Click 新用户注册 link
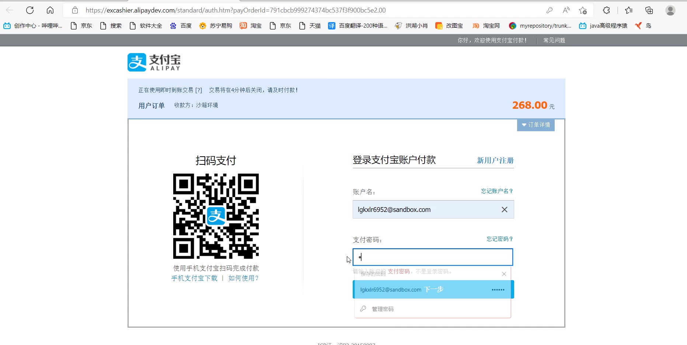687x345 pixels. tap(495, 160)
